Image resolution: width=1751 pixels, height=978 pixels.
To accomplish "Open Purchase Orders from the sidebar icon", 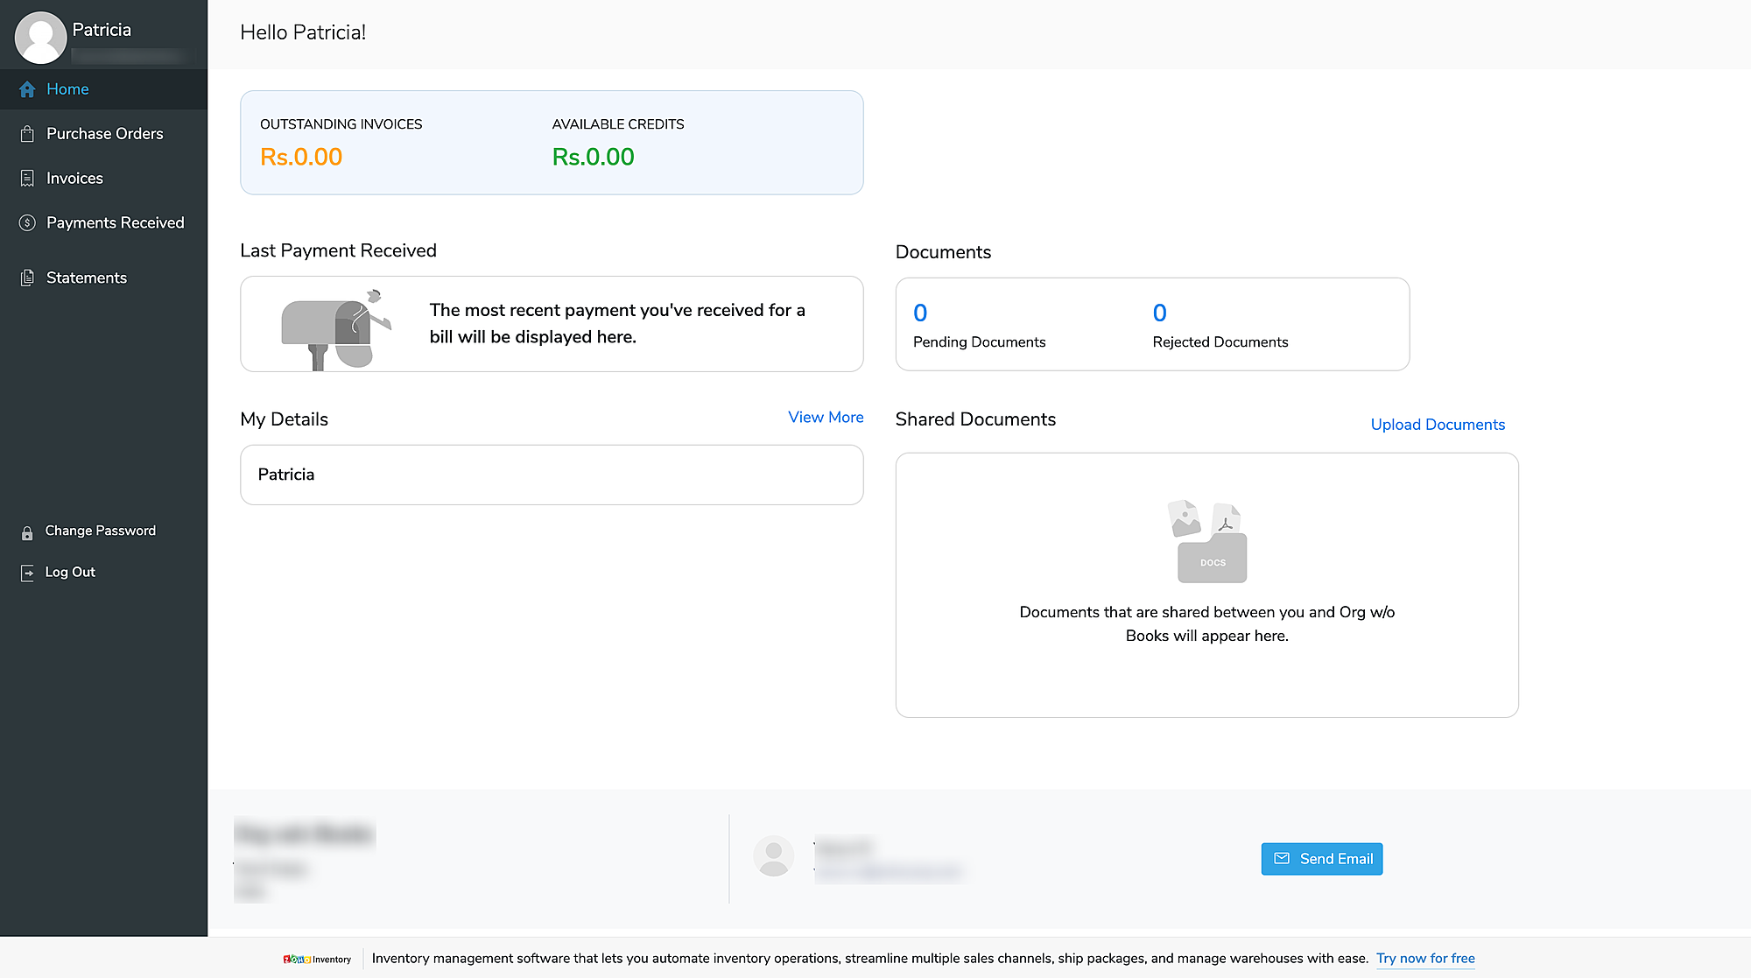I will 26,133.
